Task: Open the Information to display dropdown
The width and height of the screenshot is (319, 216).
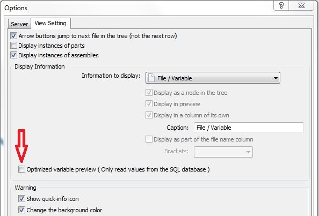Action: point(213,78)
